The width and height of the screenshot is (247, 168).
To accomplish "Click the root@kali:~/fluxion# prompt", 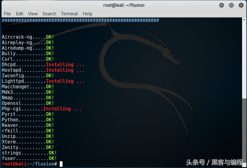I will (30, 164).
